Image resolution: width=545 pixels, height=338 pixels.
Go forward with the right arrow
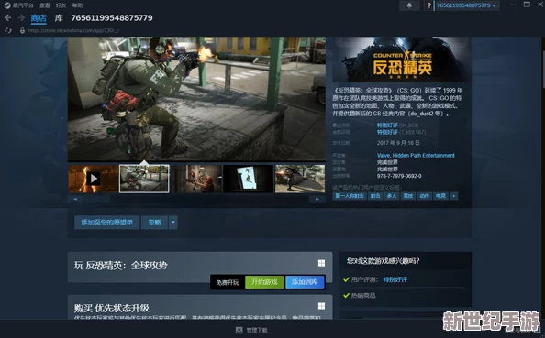click(21, 17)
